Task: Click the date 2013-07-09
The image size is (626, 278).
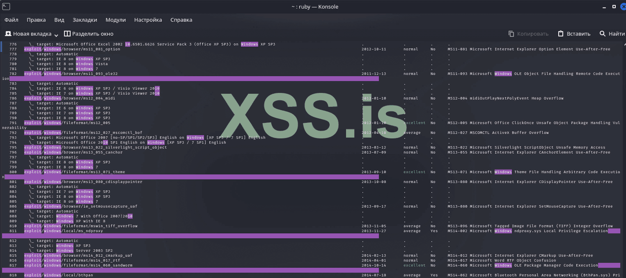Action: pos(374,152)
